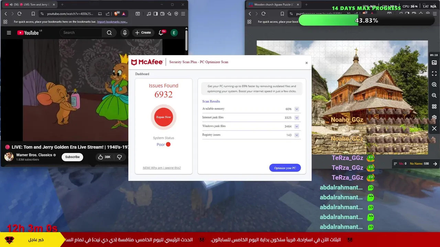Click the Poor system status text
Viewport: 440px width, 247px height.
[161, 144]
